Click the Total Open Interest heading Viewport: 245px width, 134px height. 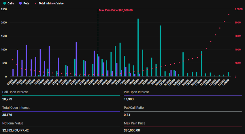16,108
